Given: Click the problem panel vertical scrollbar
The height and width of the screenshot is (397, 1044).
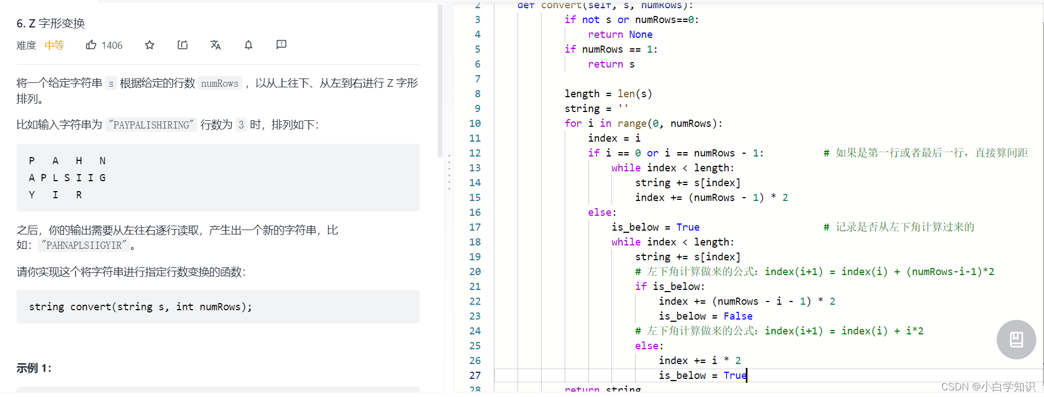Looking at the screenshot, I should tap(440, 81).
